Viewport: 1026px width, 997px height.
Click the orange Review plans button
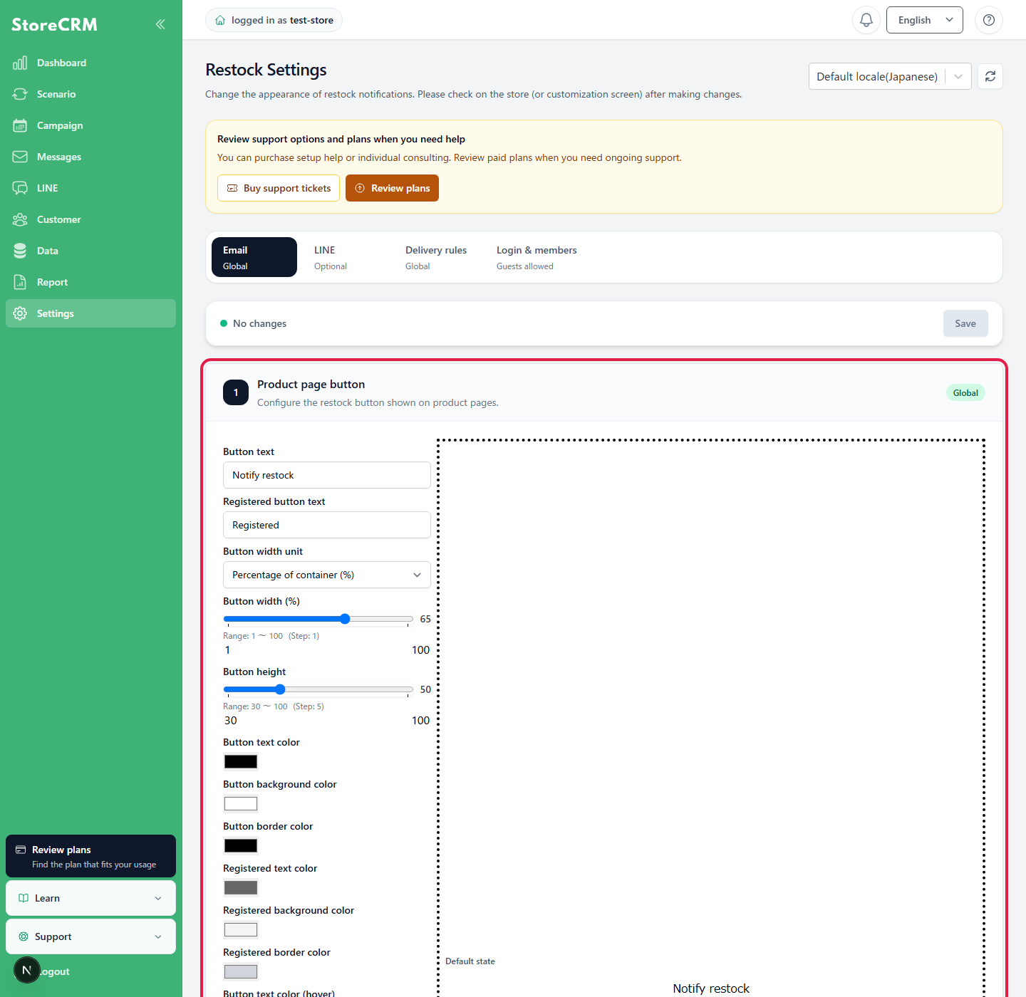(392, 188)
